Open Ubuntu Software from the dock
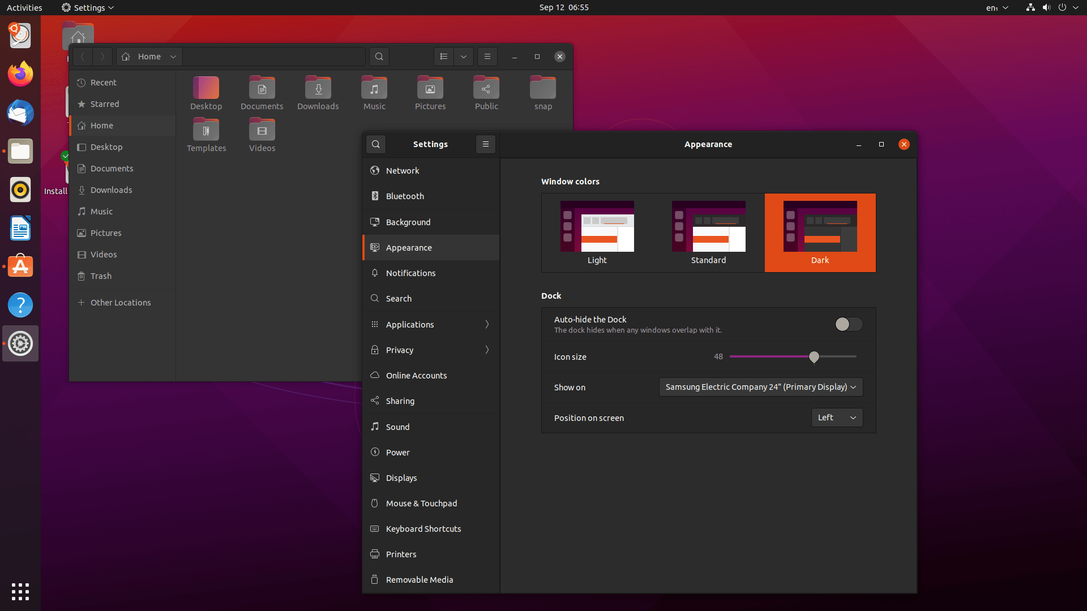This screenshot has height=611, width=1087. [x=20, y=266]
